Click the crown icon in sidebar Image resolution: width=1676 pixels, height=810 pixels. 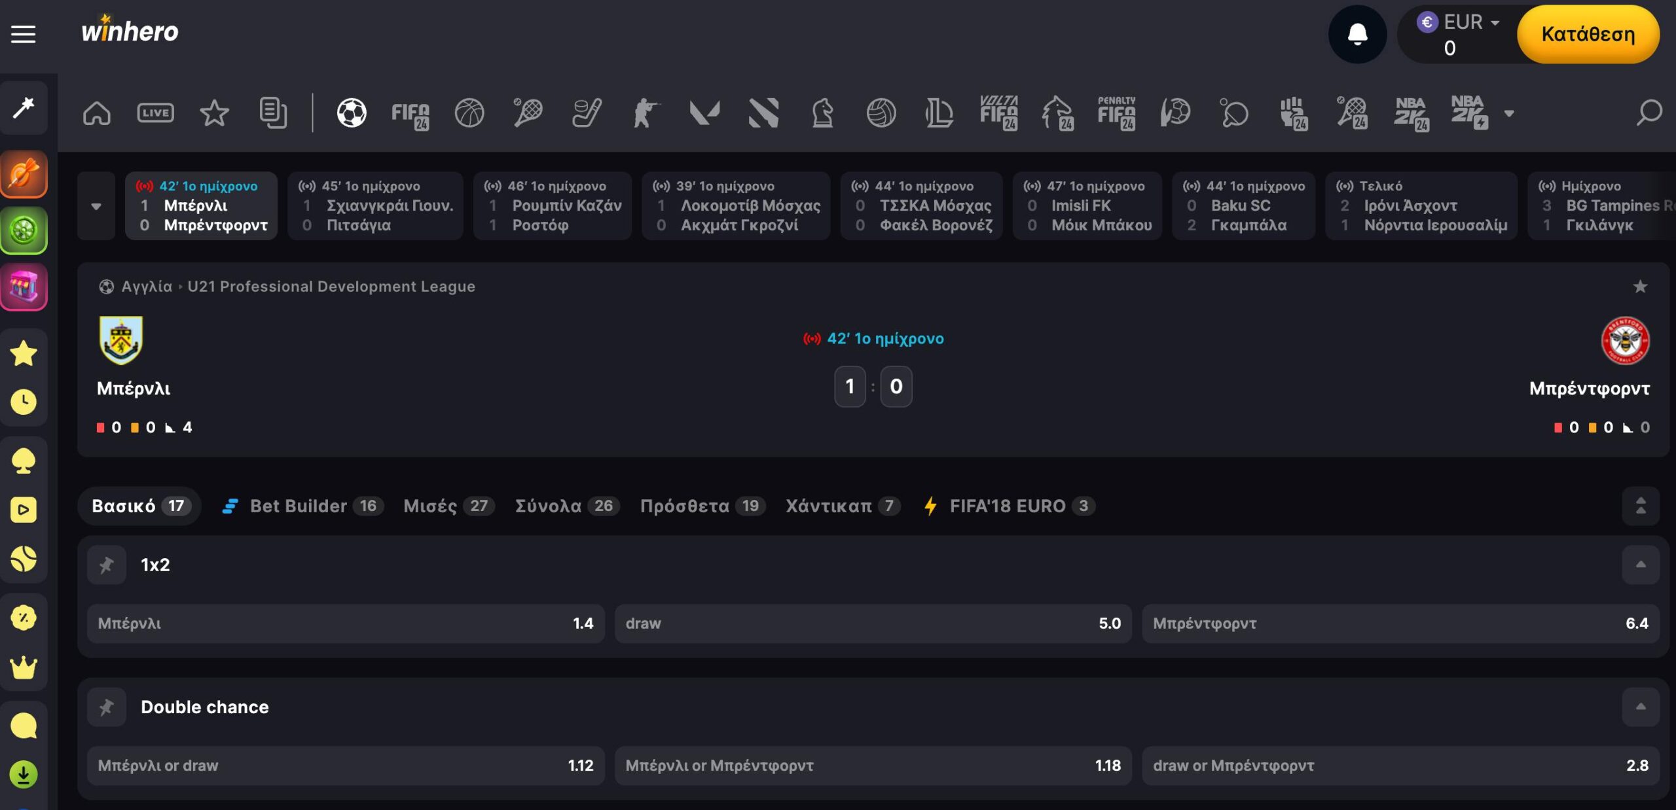[24, 667]
